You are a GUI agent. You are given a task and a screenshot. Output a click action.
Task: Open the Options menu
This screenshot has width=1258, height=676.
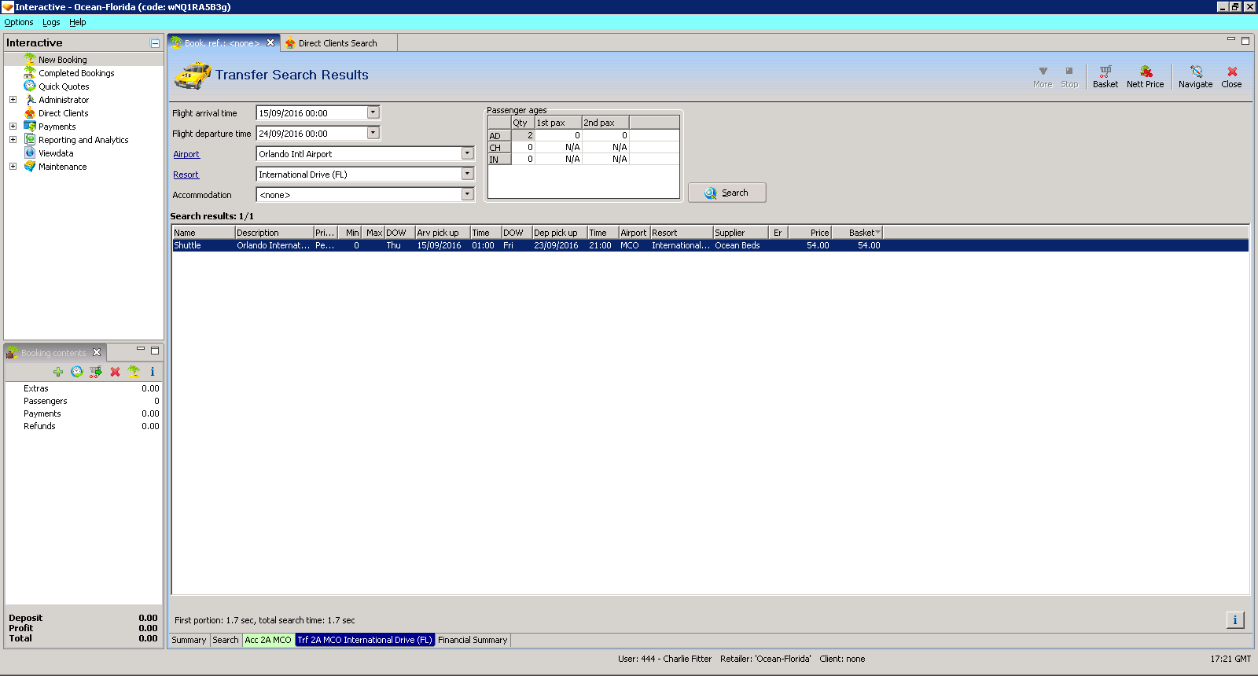click(19, 22)
